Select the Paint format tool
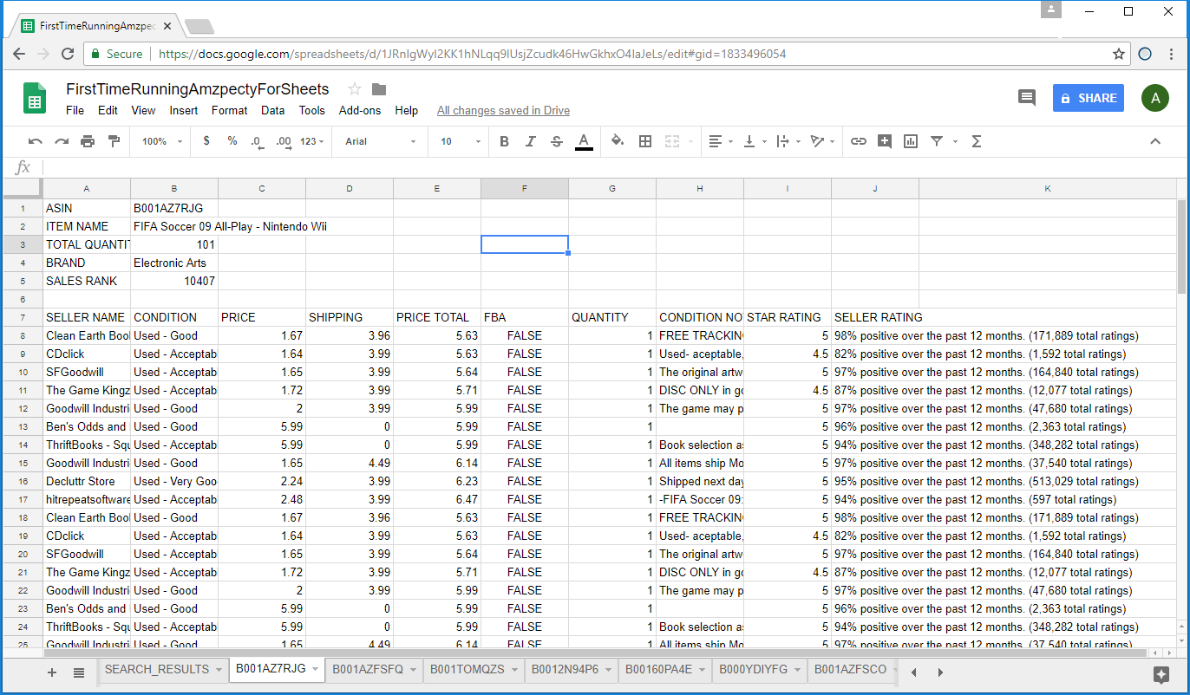 (114, 141)
